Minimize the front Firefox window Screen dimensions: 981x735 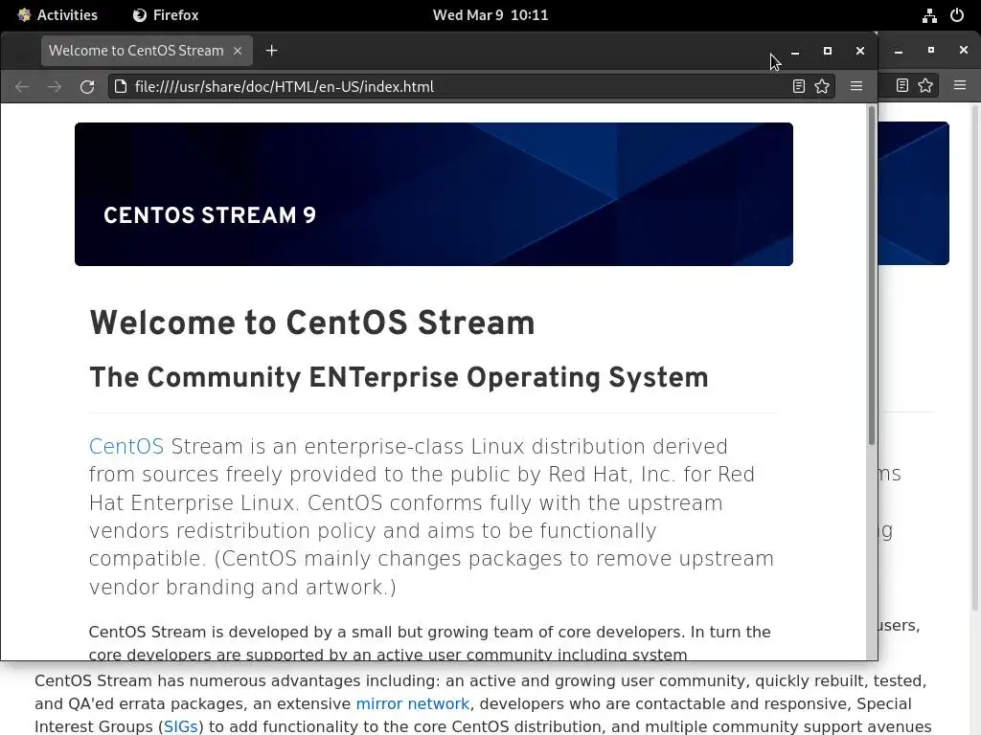[x=795, y=52]
